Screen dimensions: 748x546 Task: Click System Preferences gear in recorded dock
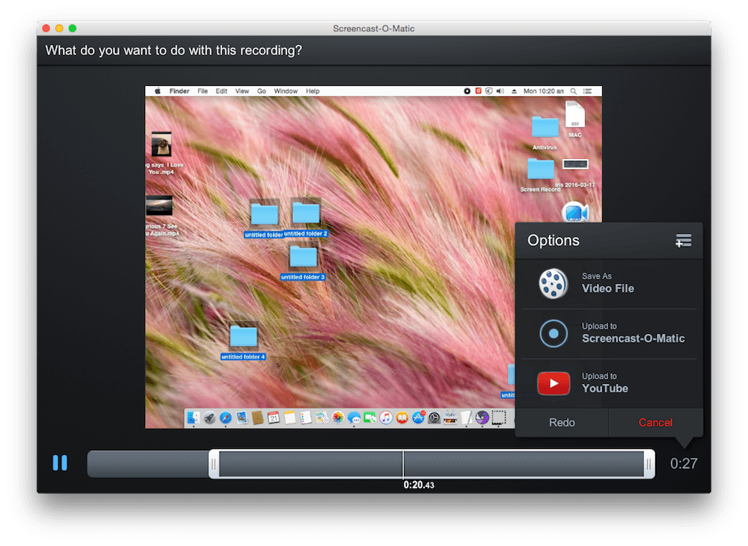(x=434, y=418)
